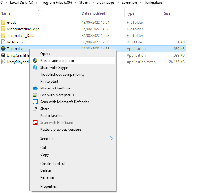The height and width of the screenshot is (193, 199).
Task: Click the Notepad++ icon in menu
Action: pos(35,95)
